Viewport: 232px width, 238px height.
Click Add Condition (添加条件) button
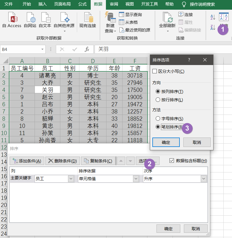click(x=27, y=161)
